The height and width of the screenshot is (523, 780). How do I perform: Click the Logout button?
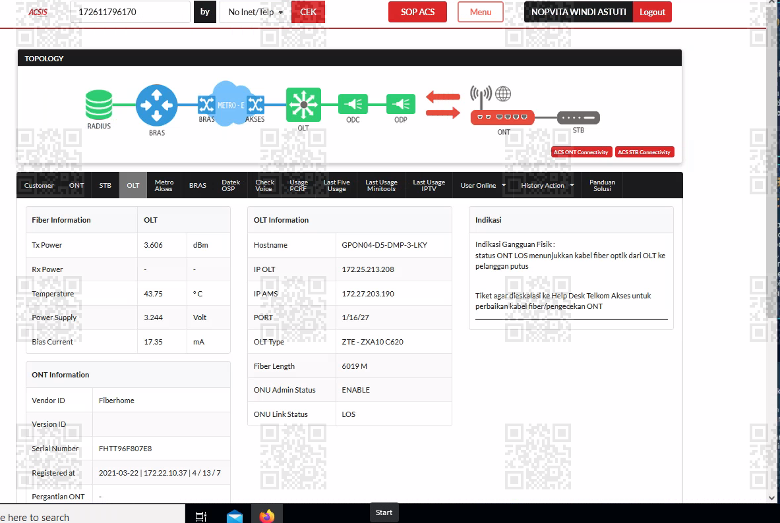tap(652, 12)
